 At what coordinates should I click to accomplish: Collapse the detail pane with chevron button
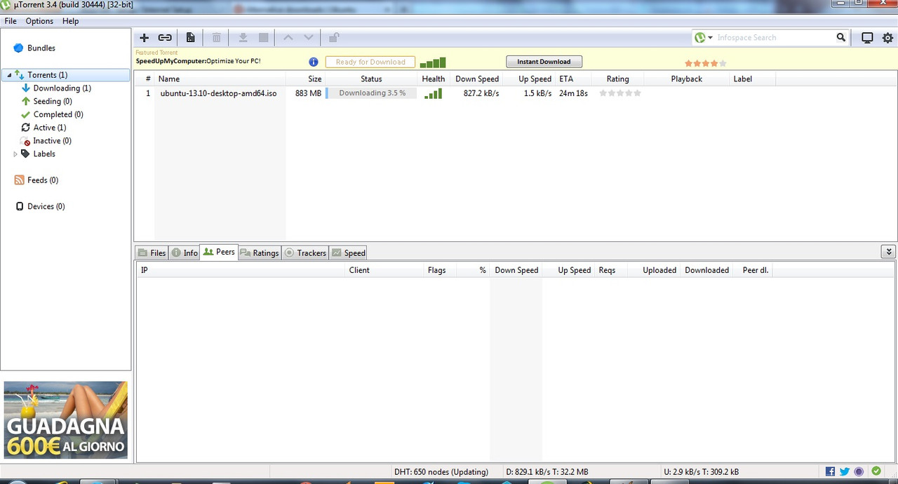(x=888, y=252)
